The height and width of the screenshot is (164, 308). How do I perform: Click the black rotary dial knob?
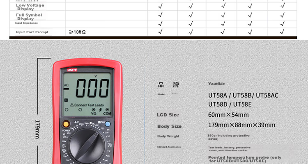[x=87, y=146]
